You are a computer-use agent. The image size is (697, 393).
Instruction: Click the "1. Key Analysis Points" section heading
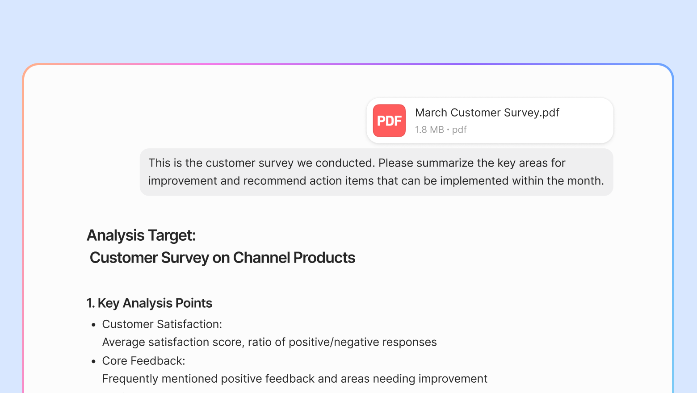(149, 303)
